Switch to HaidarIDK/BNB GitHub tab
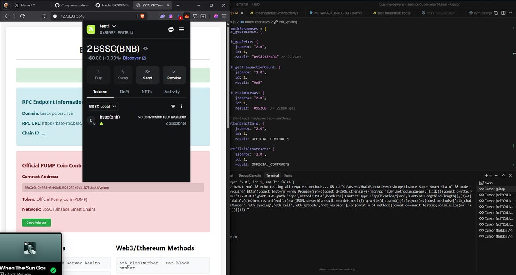Screen dimensions: 516x275 113,5
